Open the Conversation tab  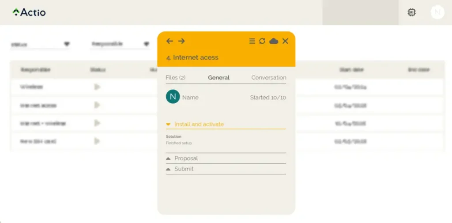(268, 77)
